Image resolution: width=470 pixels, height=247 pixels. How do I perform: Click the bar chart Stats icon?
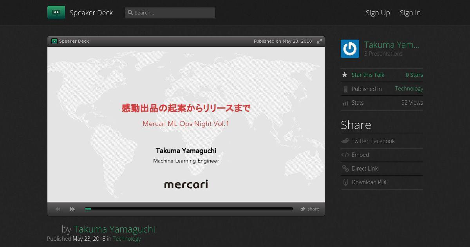[x=345, y=103]
